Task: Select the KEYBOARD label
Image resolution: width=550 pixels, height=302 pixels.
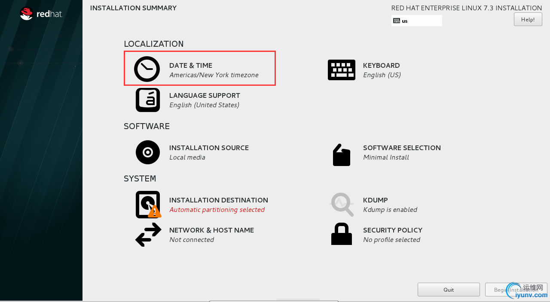Action: [x=382, y=65]
